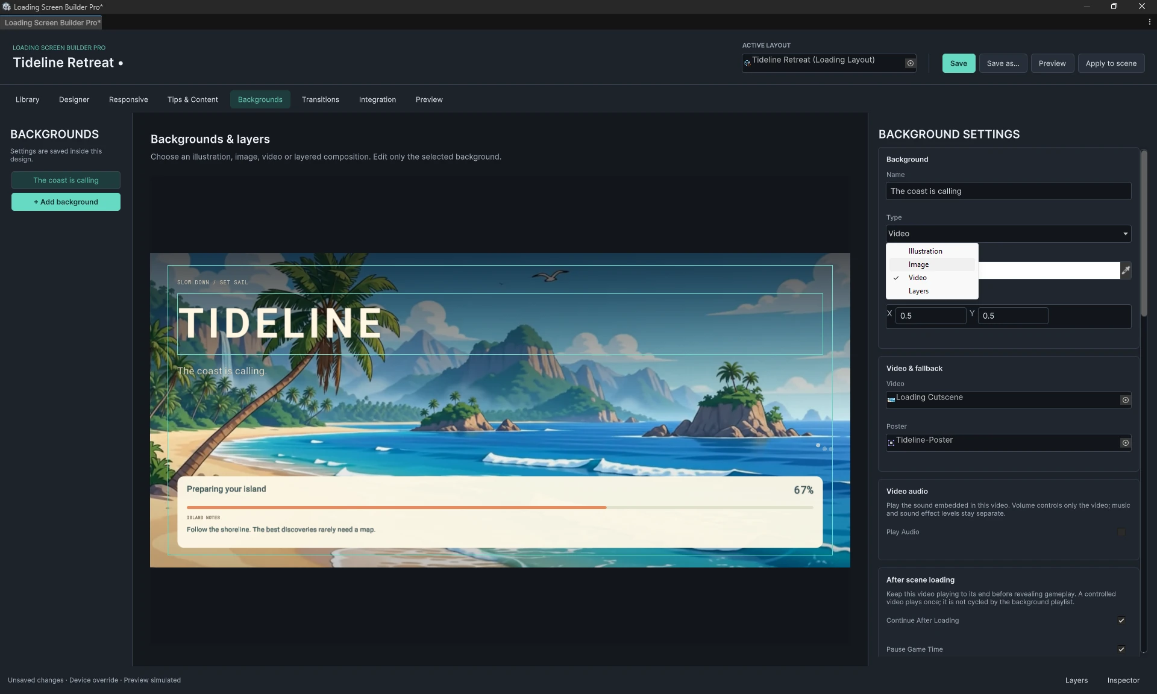Select The coast is calling background
Image resolution: width=1157 pixels, height=694 pixels.
pyautogui.click(x=66, y=180)
